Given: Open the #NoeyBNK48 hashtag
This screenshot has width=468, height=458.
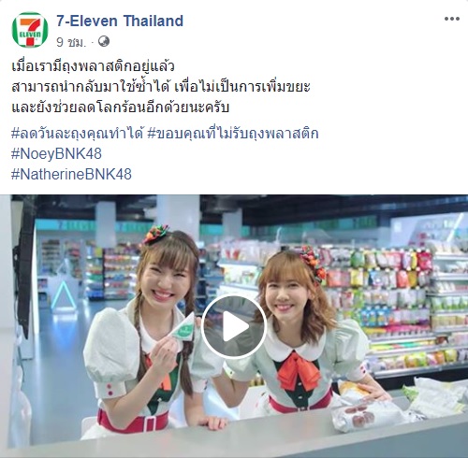Looking at the screenshot, I should (56, 154).
